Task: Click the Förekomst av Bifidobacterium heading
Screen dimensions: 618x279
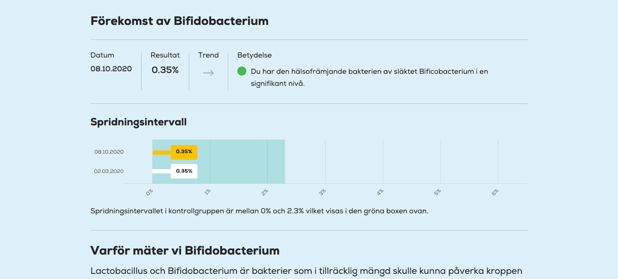Action: point(179,21)
